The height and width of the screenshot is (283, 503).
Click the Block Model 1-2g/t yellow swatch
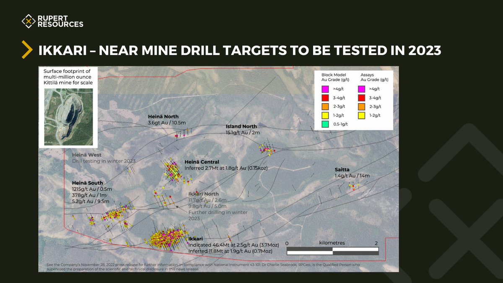(324, 115)
